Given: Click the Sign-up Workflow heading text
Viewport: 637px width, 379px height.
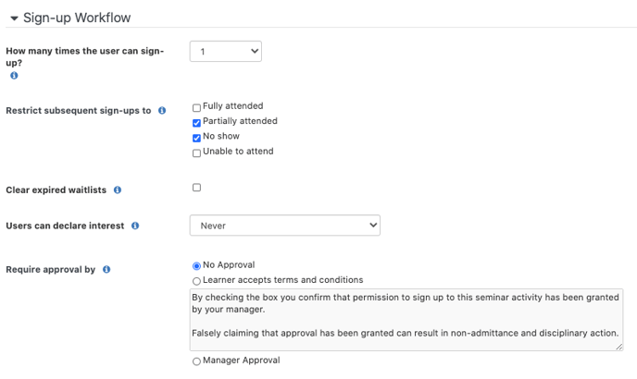Looking at the screenshot, I should coord(77,18).
